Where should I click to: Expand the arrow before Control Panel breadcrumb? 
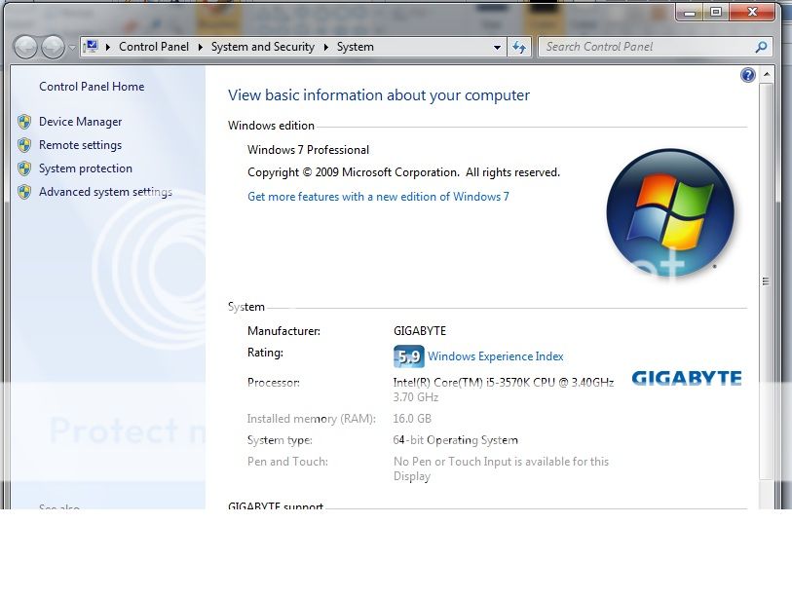tap(107, 47)
